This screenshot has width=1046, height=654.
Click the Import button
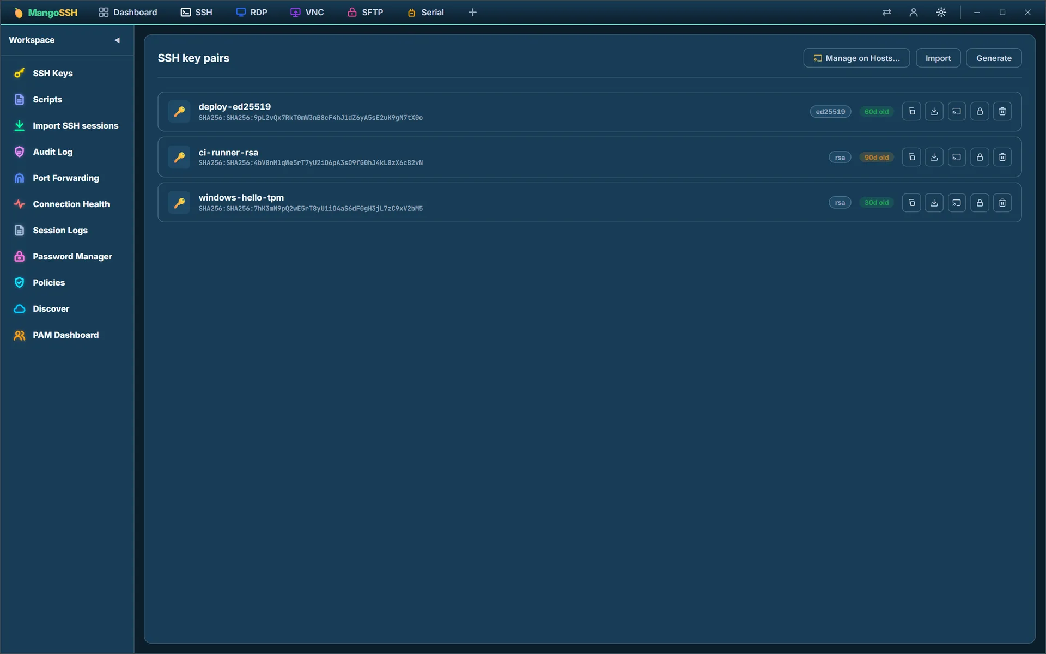[x=938, y=58]
